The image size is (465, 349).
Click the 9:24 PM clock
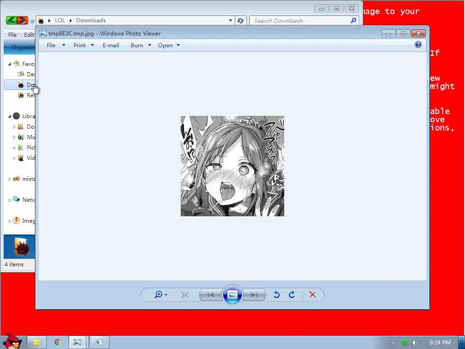(x=440, y=343)
